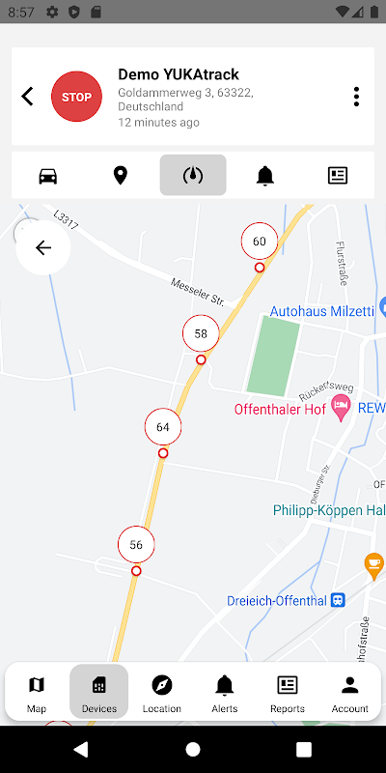This screenshot has height=773, width=386.
Task: Open the newspaper reports tab icon
Action: coord(338,176)
